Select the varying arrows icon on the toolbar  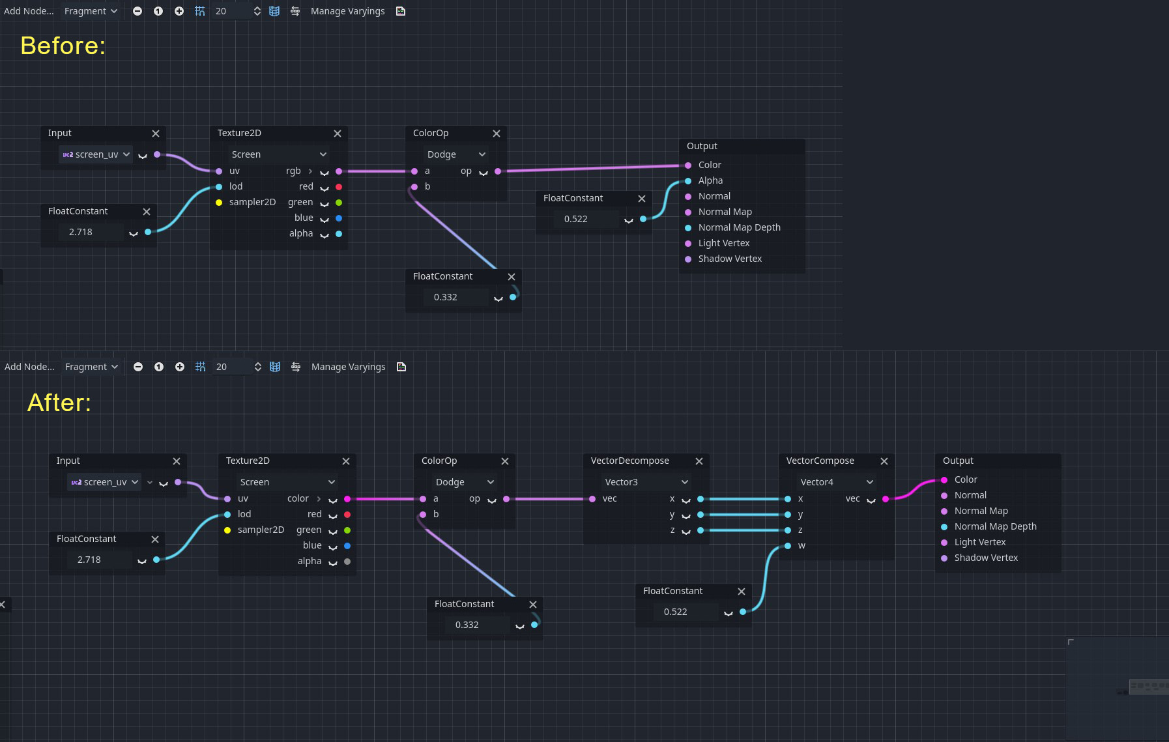coord(295,11)
